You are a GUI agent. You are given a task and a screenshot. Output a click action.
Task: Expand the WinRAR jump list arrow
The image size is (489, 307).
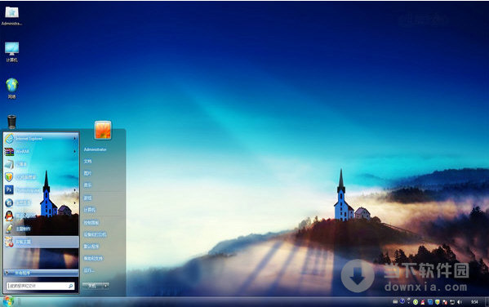75,152
